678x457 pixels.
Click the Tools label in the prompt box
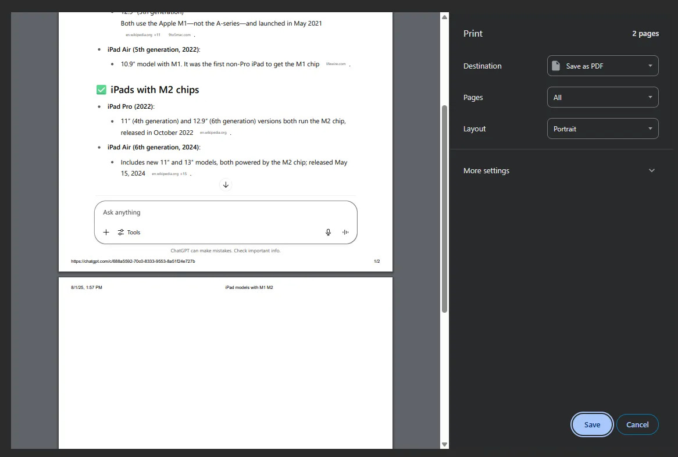[x=134, y=232]
